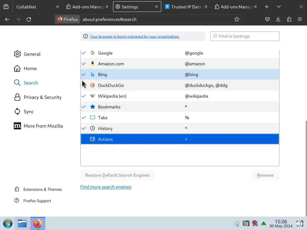Screen dimensions: 307x230
Task: Click the Firefox identity box
Action: [67, 19]
